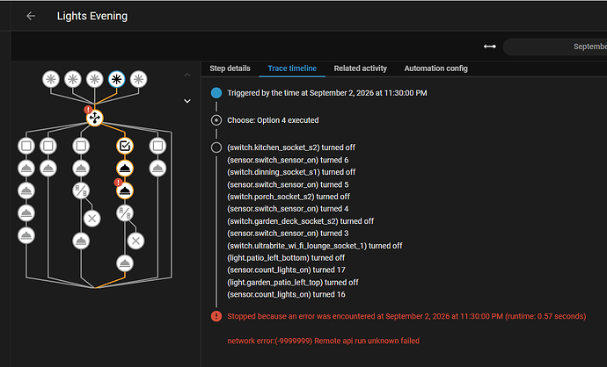Screen dimensions: 607x367
Task: Click the bottom service node of the third branch
Action: coord(81,241)
